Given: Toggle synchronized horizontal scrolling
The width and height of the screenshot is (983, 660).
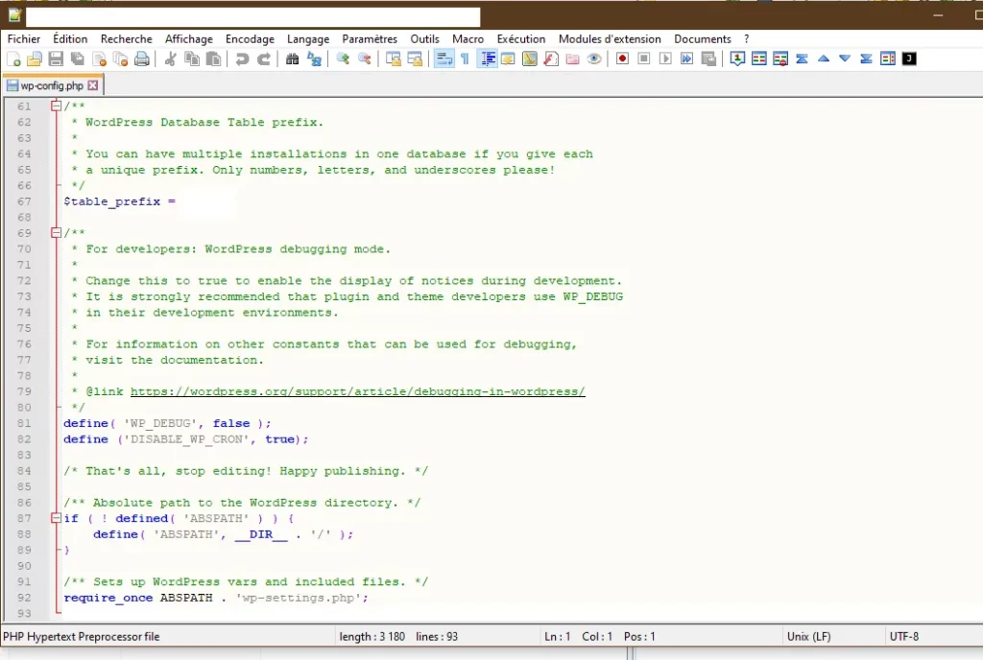Looking at the screenshot, I should point(415,59).
